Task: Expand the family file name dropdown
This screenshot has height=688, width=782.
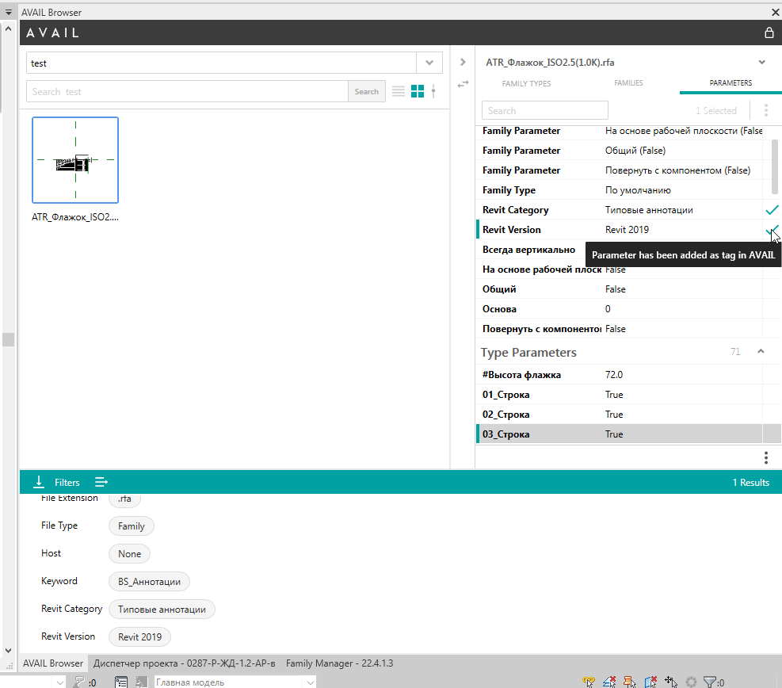Action: click(x=761, y=63)
